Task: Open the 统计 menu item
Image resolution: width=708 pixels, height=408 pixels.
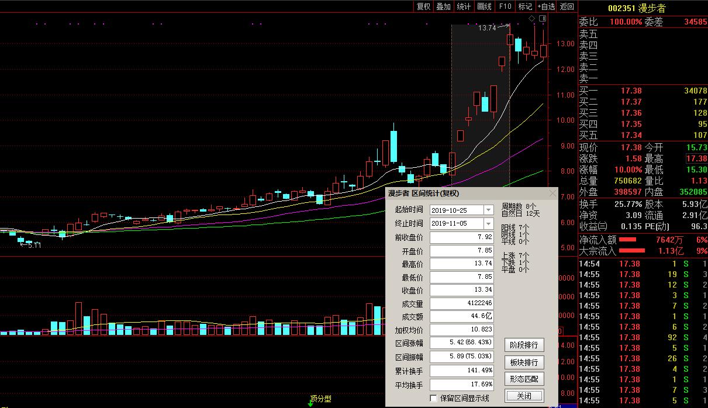Action: (464, 6)
